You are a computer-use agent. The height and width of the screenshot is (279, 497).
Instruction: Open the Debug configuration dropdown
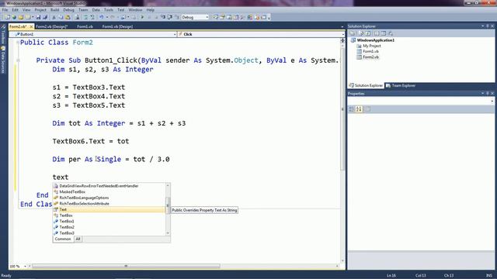(x=207, y=17)
